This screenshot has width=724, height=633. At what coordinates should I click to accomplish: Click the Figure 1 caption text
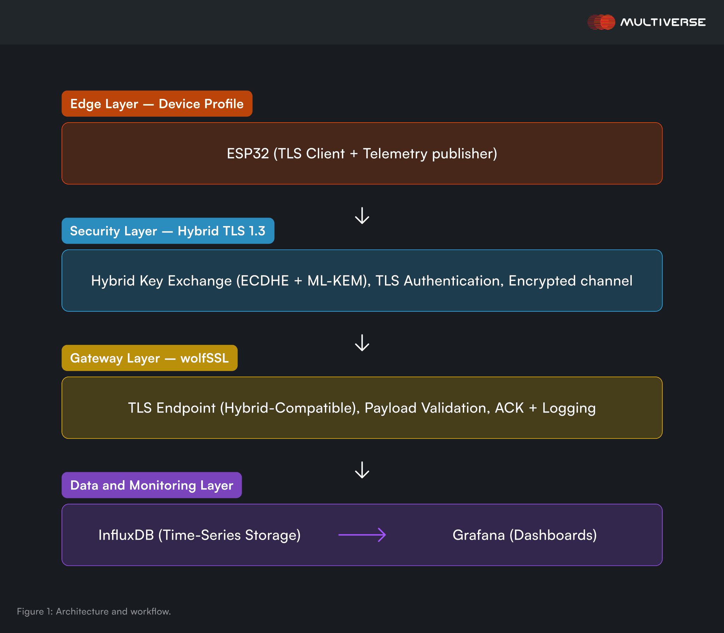point(94,611)
